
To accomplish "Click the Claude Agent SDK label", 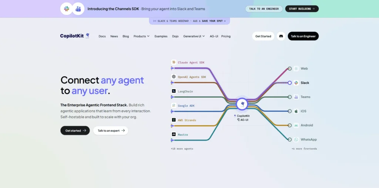I will 191,63.
